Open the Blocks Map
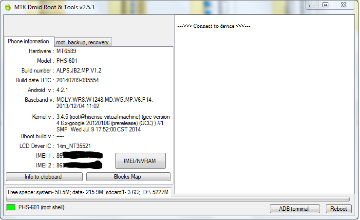 (x=128, y=177)
